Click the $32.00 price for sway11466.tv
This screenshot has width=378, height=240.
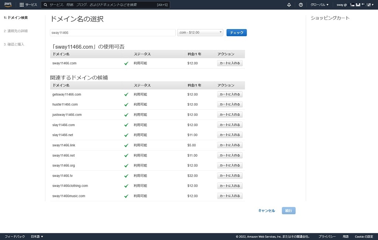tap(192, 176)
